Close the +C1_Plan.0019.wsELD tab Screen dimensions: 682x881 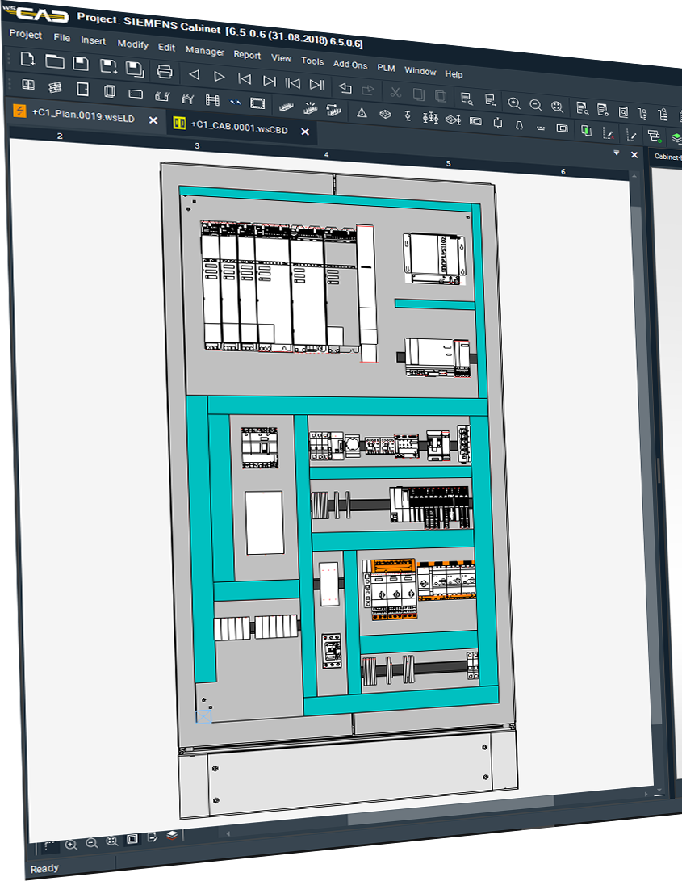(x=153, y=120)
